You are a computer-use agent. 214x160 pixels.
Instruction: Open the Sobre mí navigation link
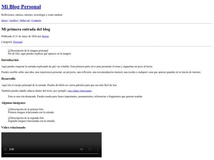[25, 21]
